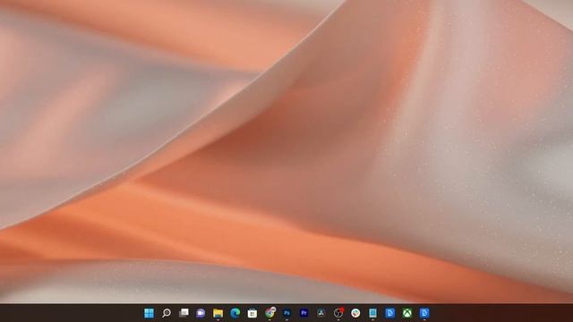Open the round multicolored white-background icon

point(355,313)
